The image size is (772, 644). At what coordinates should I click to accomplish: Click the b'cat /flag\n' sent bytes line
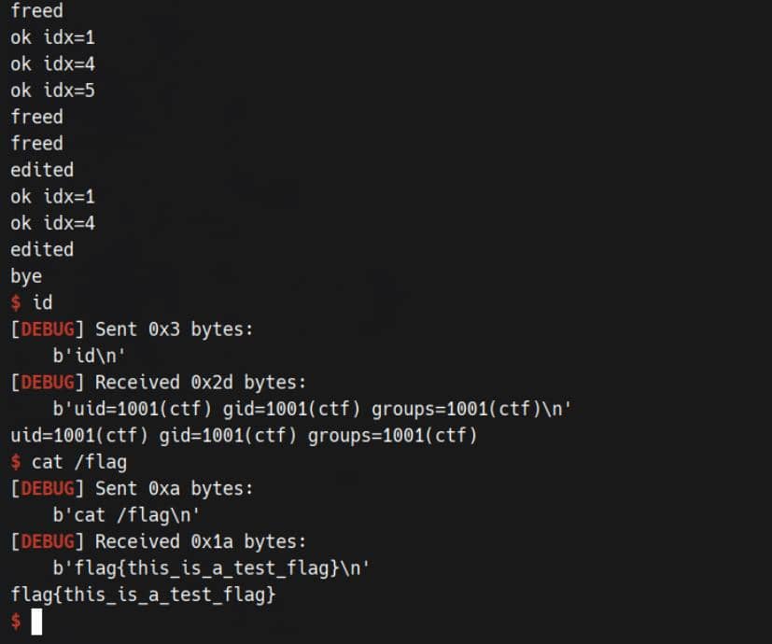click(127, 514)
